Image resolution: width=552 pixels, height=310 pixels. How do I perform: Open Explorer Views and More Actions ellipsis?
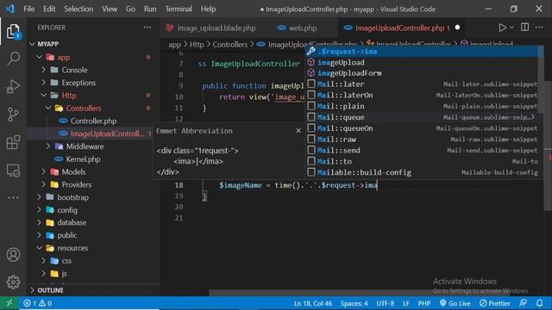(x=147, y=28)
